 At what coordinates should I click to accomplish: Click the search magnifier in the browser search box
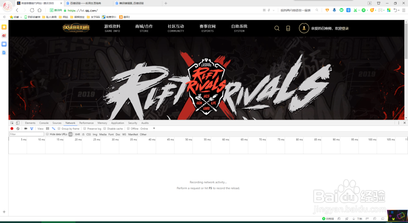[x=317, y=10]
